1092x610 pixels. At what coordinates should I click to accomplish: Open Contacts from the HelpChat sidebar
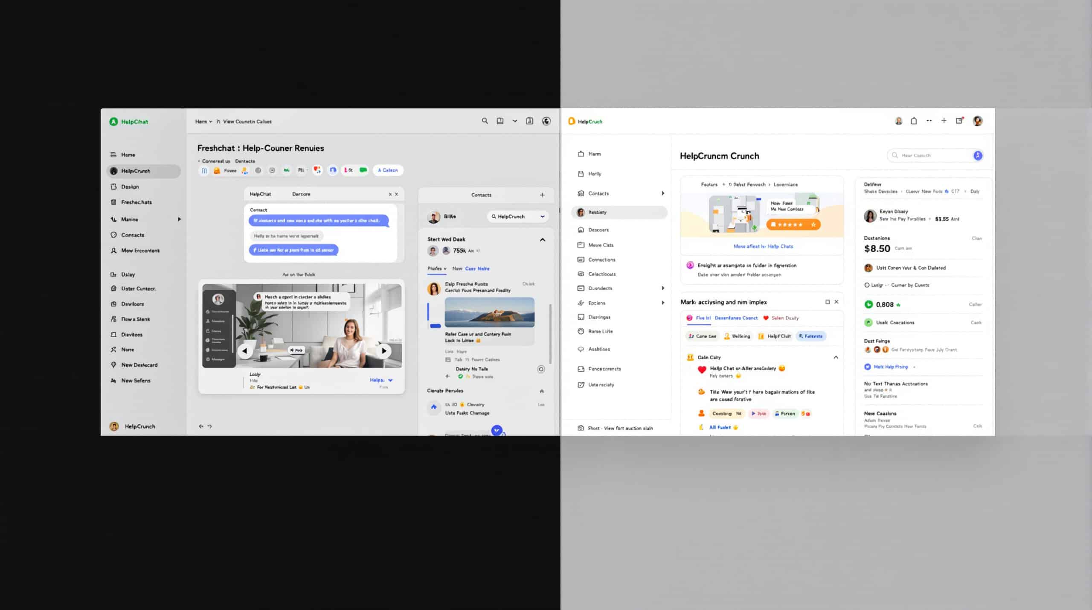pos(133,234)
